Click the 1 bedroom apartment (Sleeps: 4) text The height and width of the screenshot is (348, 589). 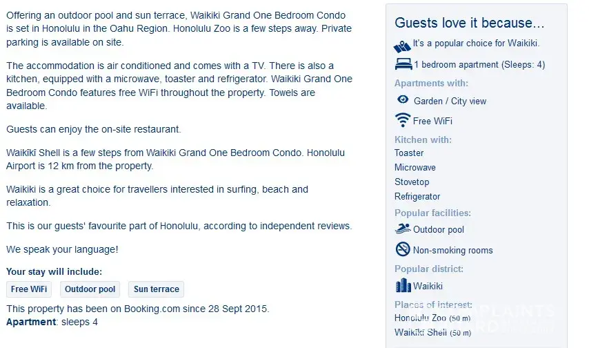(x=479, y=65)
